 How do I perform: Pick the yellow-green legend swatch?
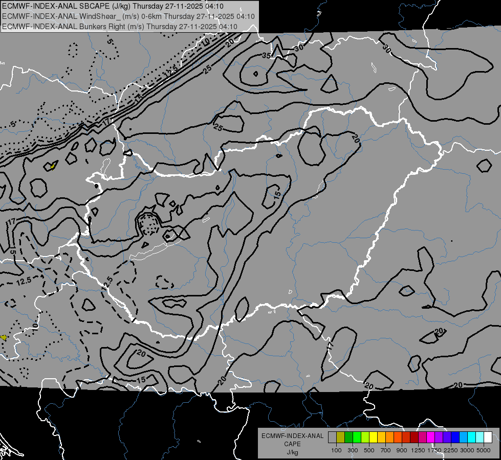[x=365, y=437]
